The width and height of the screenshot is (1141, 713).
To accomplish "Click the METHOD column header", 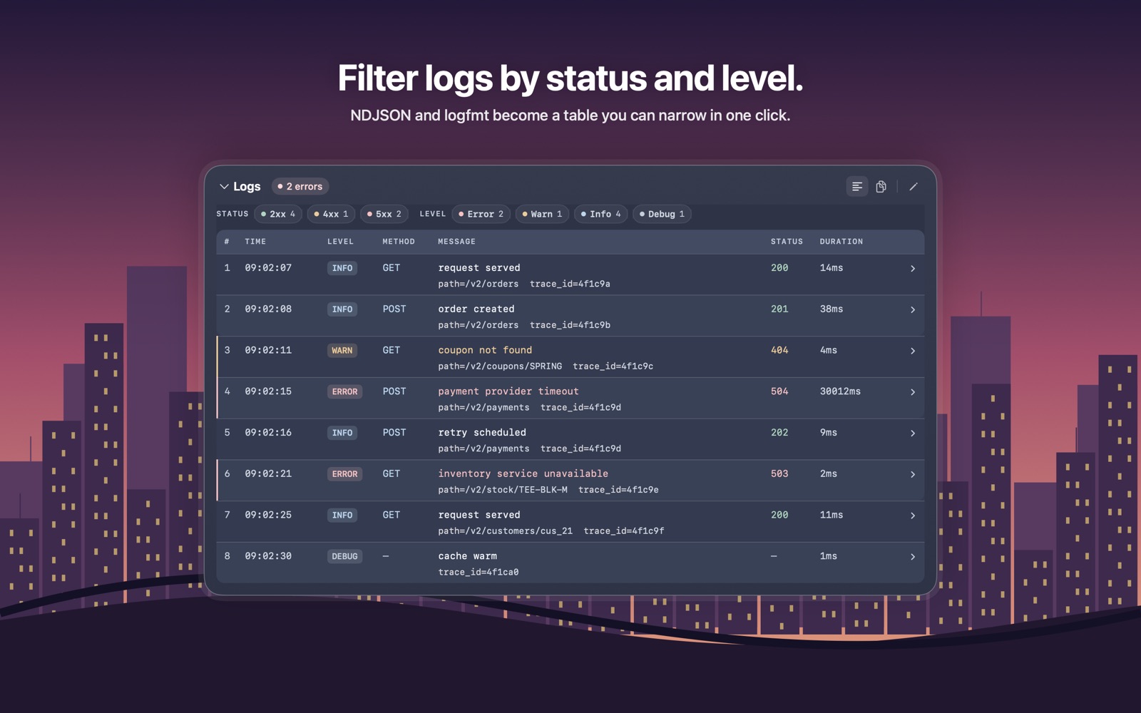I will 399,242.
